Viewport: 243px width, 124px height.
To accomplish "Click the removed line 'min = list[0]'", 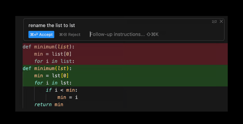I will coord(53,54).
